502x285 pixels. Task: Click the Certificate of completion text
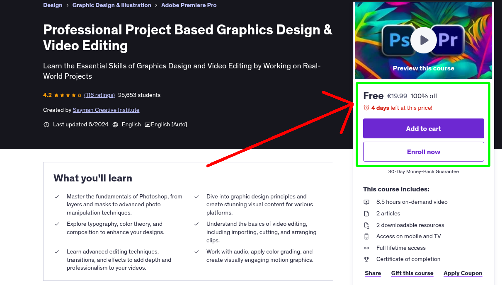pyautogui.click(x=408, y=259)
